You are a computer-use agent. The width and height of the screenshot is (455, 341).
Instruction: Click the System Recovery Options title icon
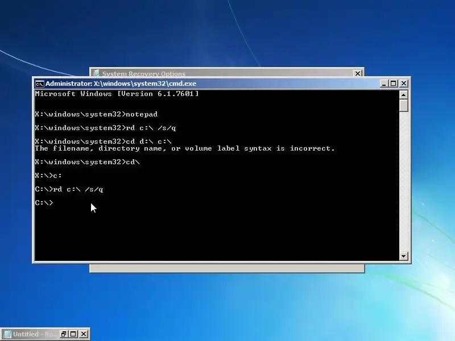pyautogui.click(x=96, y=73)
